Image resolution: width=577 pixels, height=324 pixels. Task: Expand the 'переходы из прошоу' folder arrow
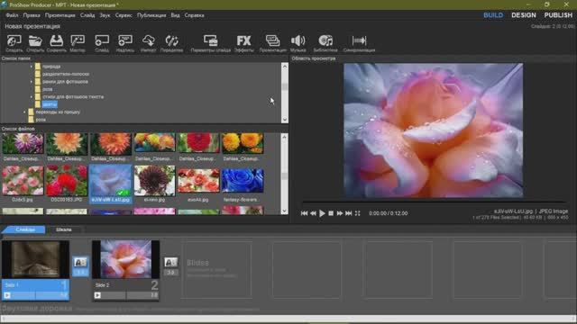point(24,112)
